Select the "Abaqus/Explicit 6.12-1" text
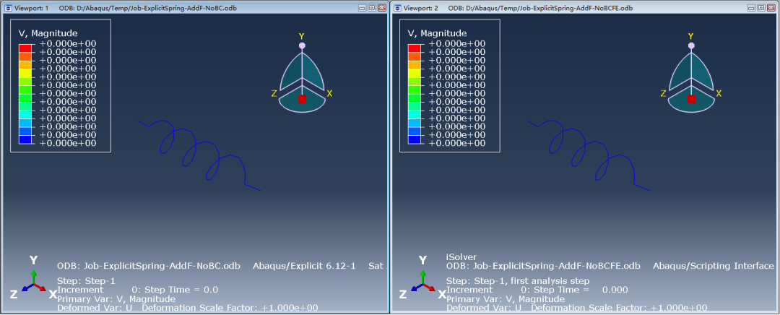 305,266
